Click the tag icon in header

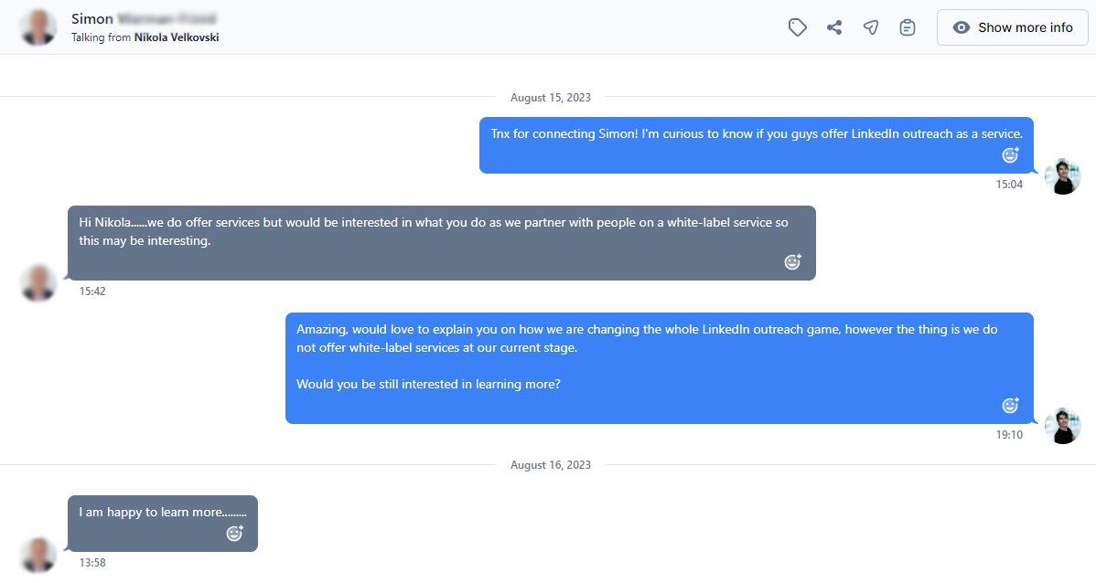tap(798, 27)
